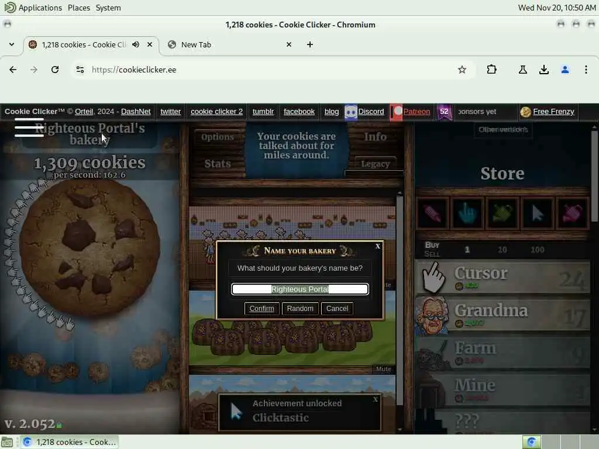
Task: Mute the farm building row
Action: 384,369
